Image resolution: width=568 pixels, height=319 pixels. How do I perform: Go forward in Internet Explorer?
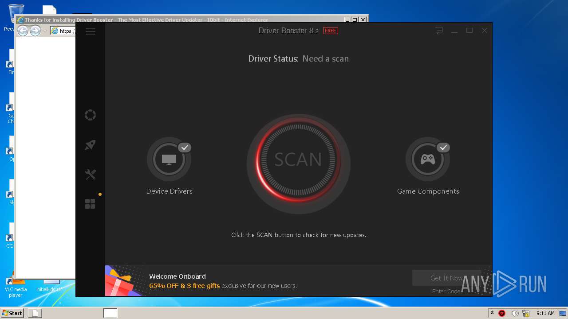[x=35, y=31]
